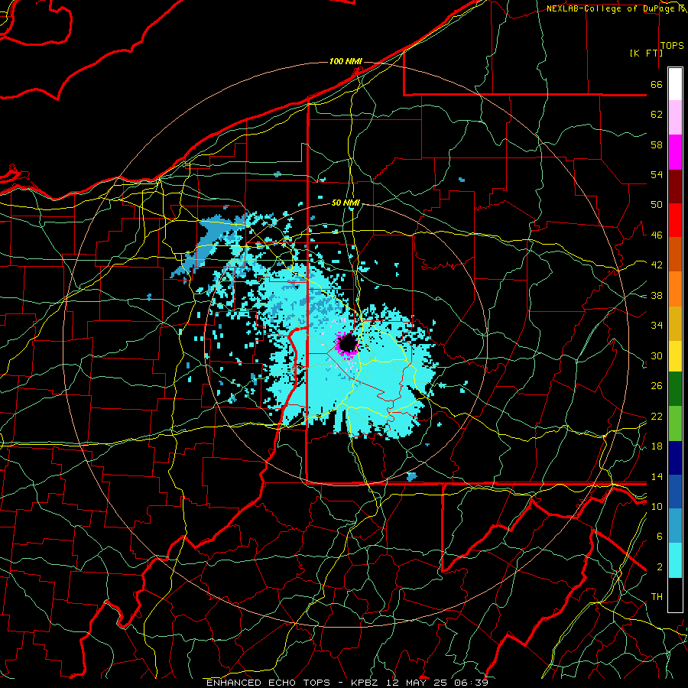Click the TH label on the legend
The height and width of the screenshot is (688, 688).
tap(657, 597)
